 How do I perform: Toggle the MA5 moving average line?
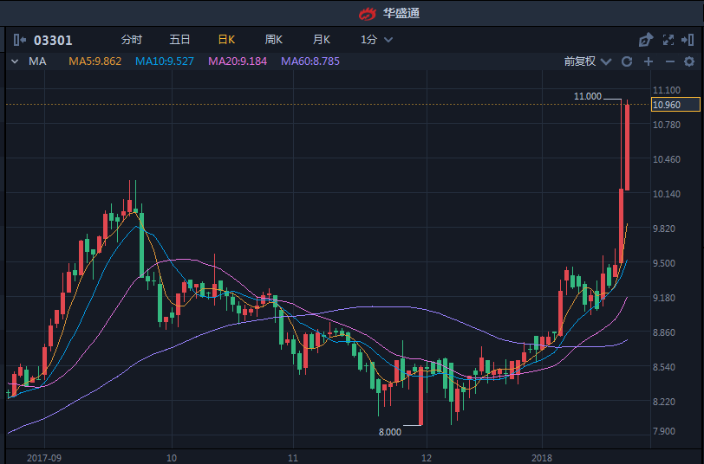coord(95,61)
